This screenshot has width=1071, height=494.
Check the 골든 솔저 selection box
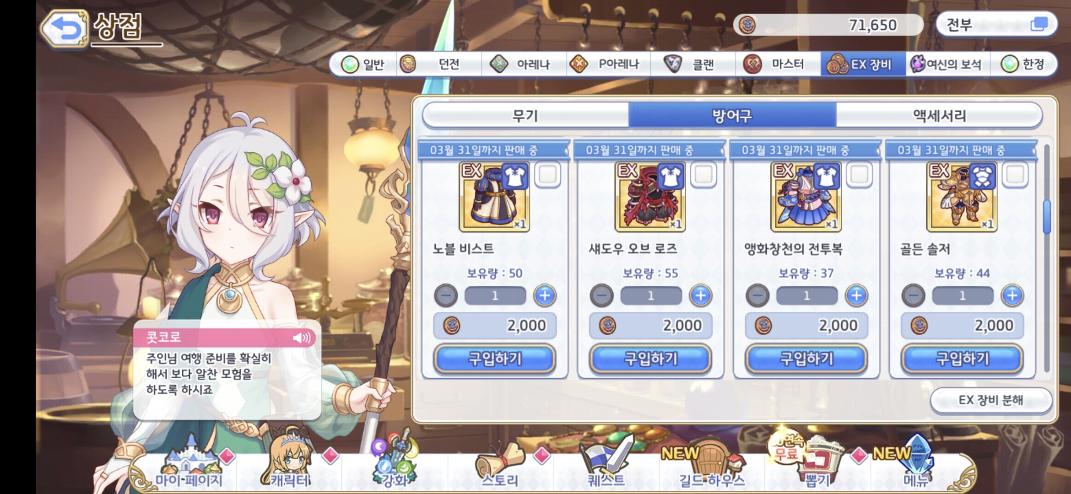click(1015, 174)
